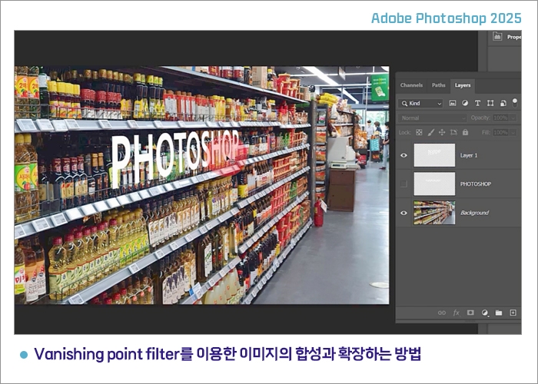538x384 pixels.
Task: Open the Kind layer filter dropdown
Action: (421, 103)
